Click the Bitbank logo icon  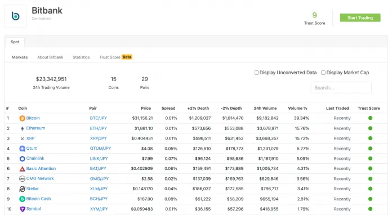pos(16,16)
